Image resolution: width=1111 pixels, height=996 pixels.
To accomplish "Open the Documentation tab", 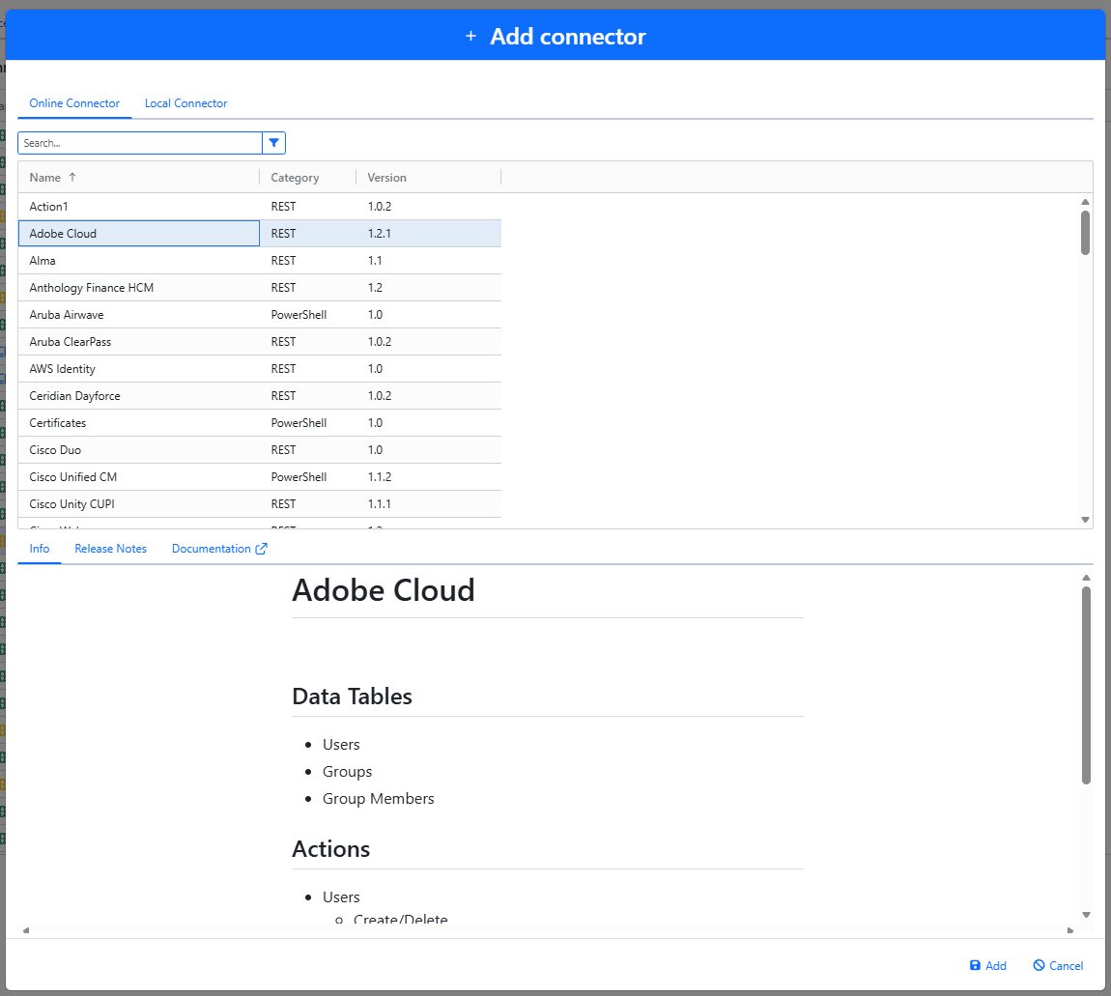I will point(219,549).
